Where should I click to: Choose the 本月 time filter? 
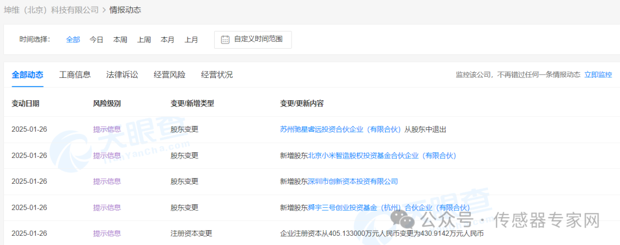click(168, 39)
